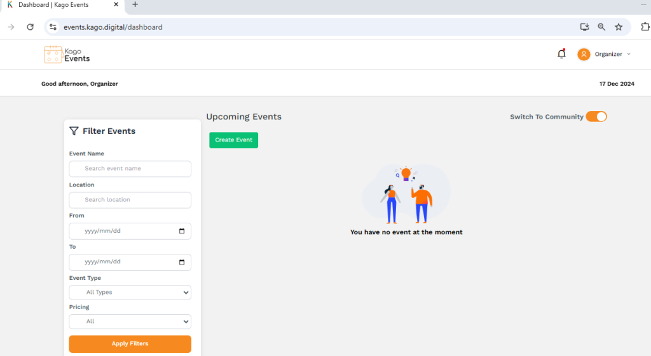Open the extensions puzzle icon
The width and height of the screenshot is (651, 356).
(x=646, y=27)
